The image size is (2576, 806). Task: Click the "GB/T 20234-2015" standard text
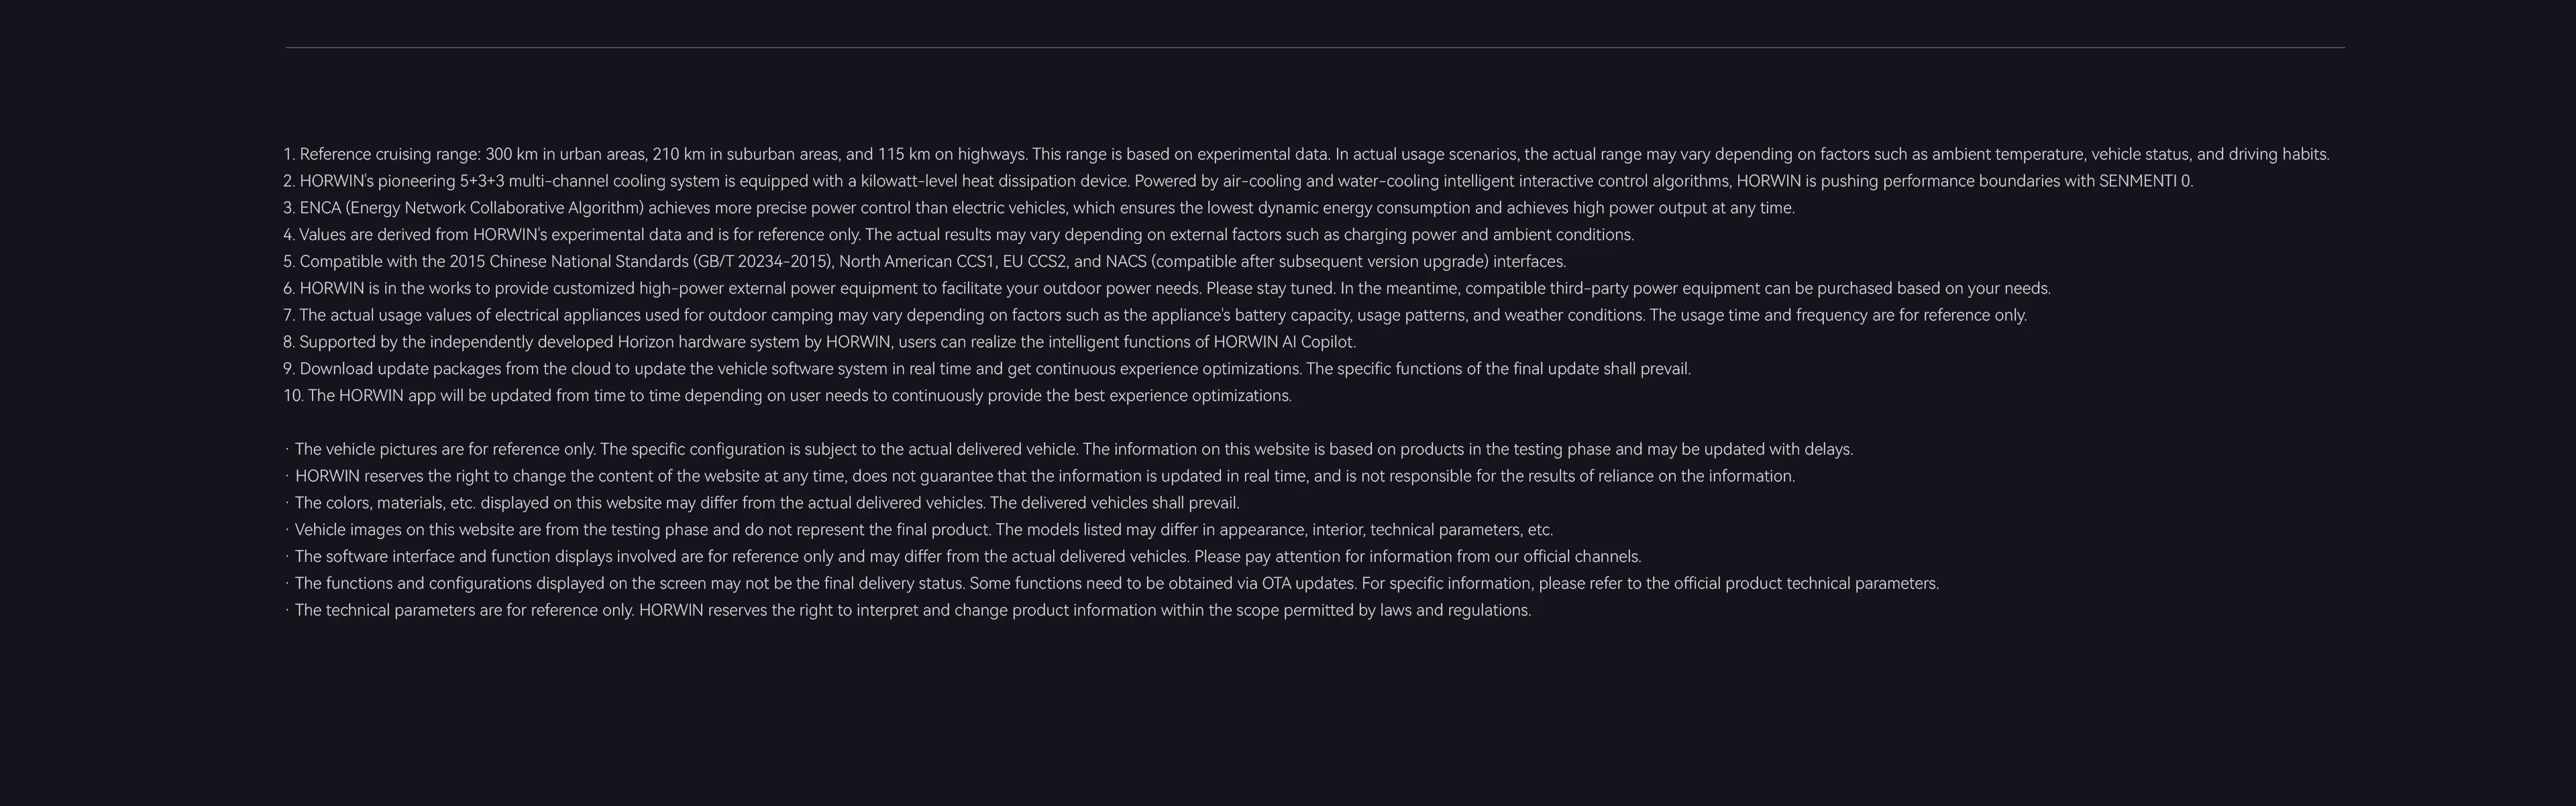[x=765, y=262]
